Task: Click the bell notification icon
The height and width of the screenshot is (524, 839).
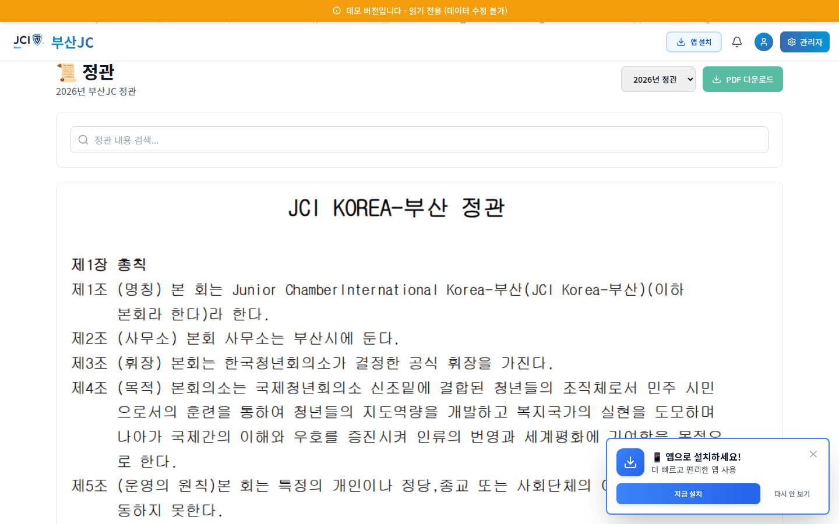Action: click(736, 41)
